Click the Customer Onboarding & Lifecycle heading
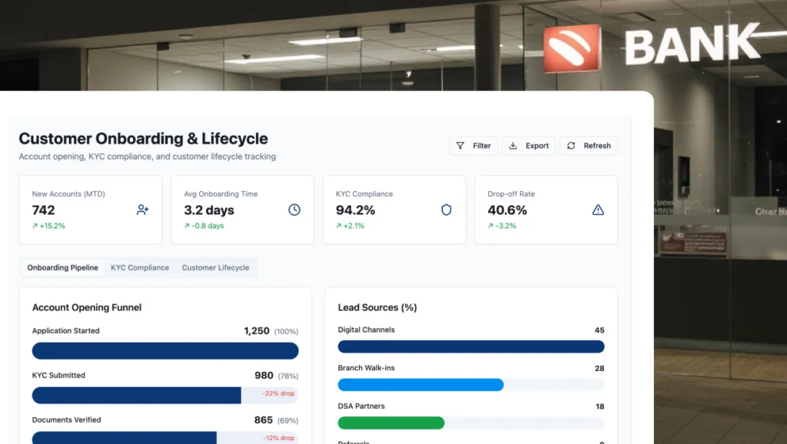This screenshot has height=444, width=787. coord(143,139)
